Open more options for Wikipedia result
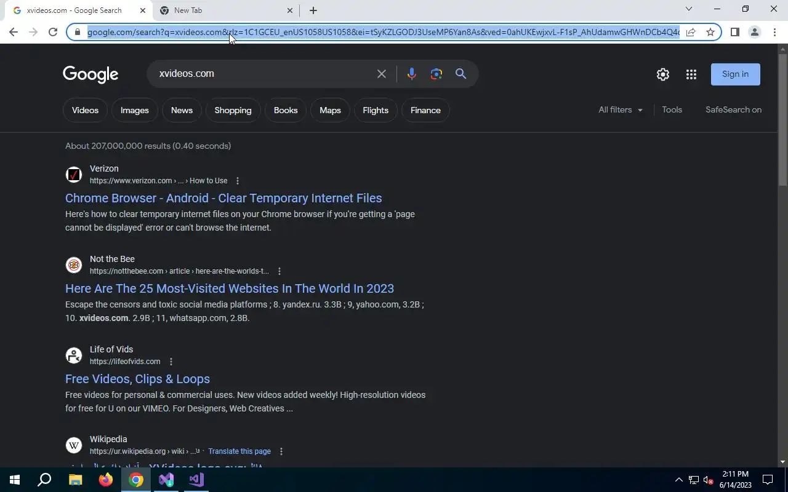The height and width of the screenshot is (492, 788). coord(281,451)
